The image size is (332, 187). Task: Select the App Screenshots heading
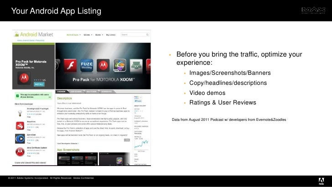click(x=68, y=150)
